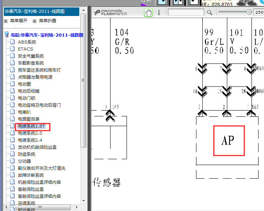264x211 pixels.
Task: Click the document icon next to 防盗系统
Action: [12, 154]
